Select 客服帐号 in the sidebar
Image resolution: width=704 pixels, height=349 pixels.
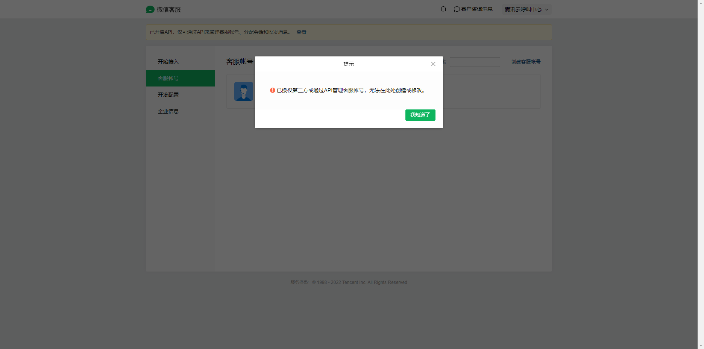tap(181, 78)
